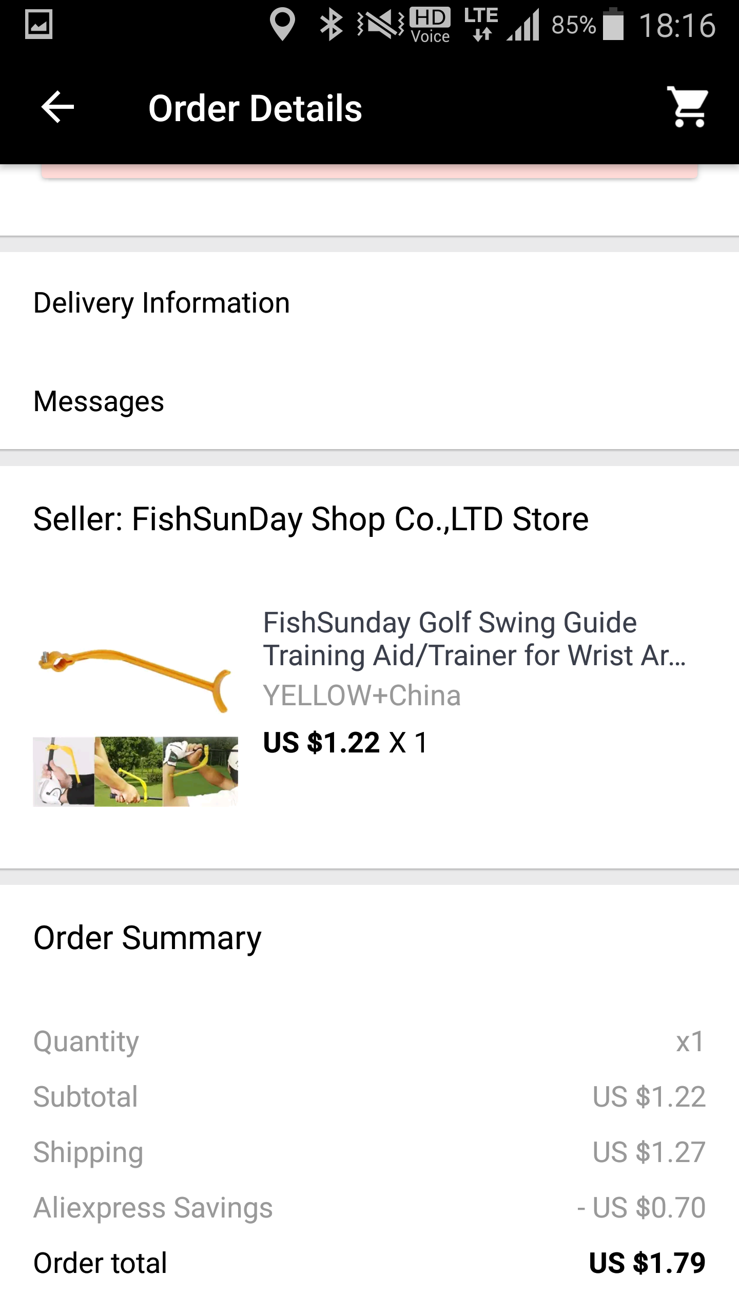Open the shopping cart icon
Screen dimensions: 739x1314
click(x=688, y=107)
